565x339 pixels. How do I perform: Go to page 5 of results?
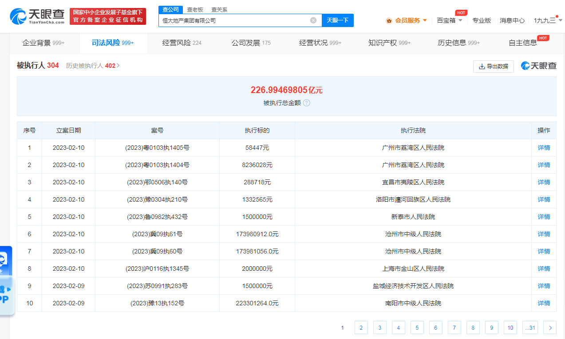417,327
